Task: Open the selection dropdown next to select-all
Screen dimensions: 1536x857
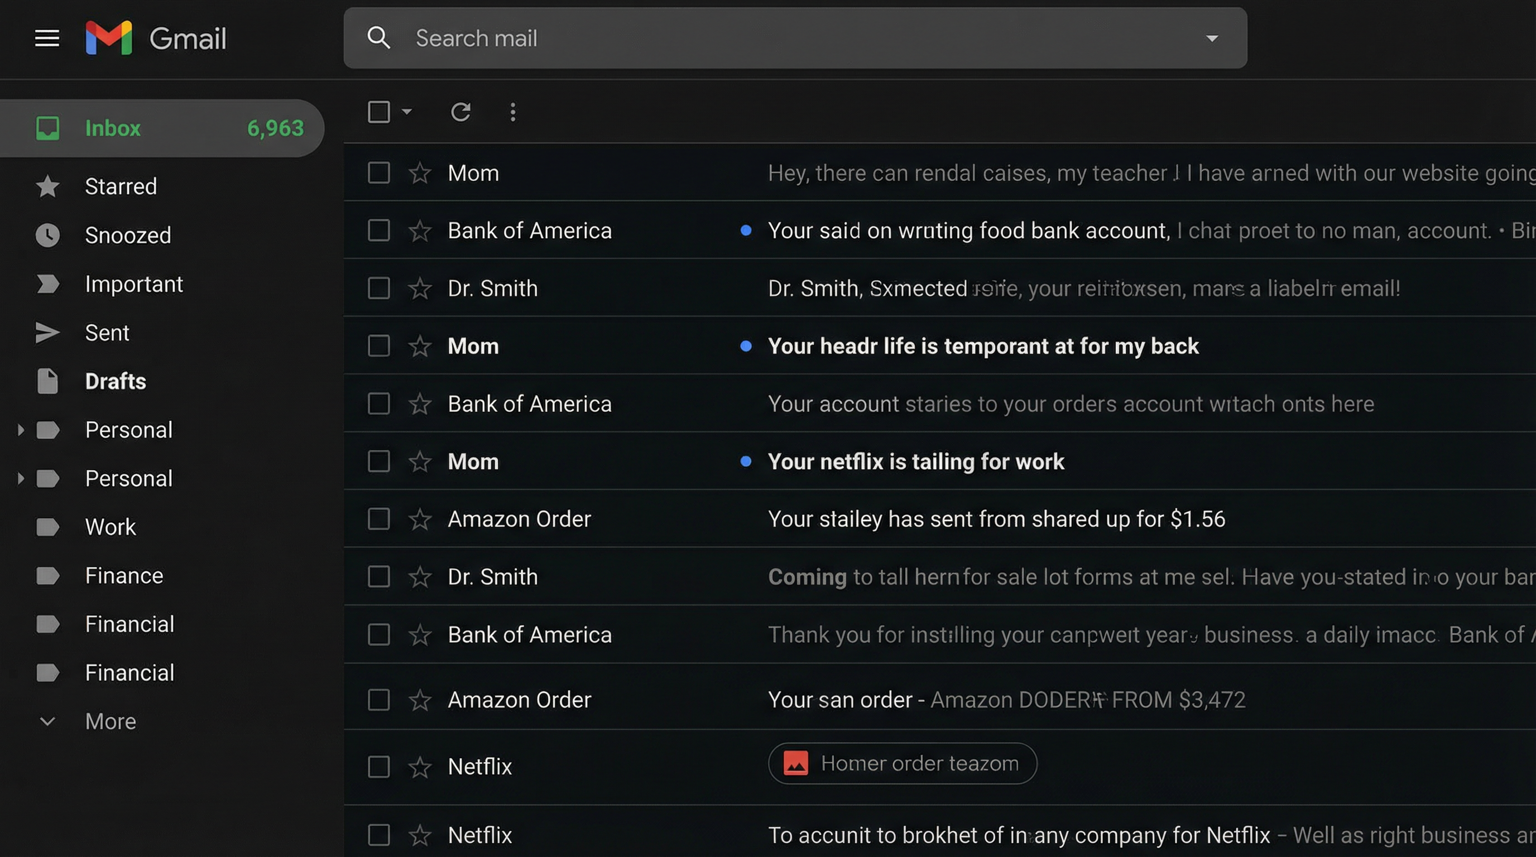Action: pos(407,112)
